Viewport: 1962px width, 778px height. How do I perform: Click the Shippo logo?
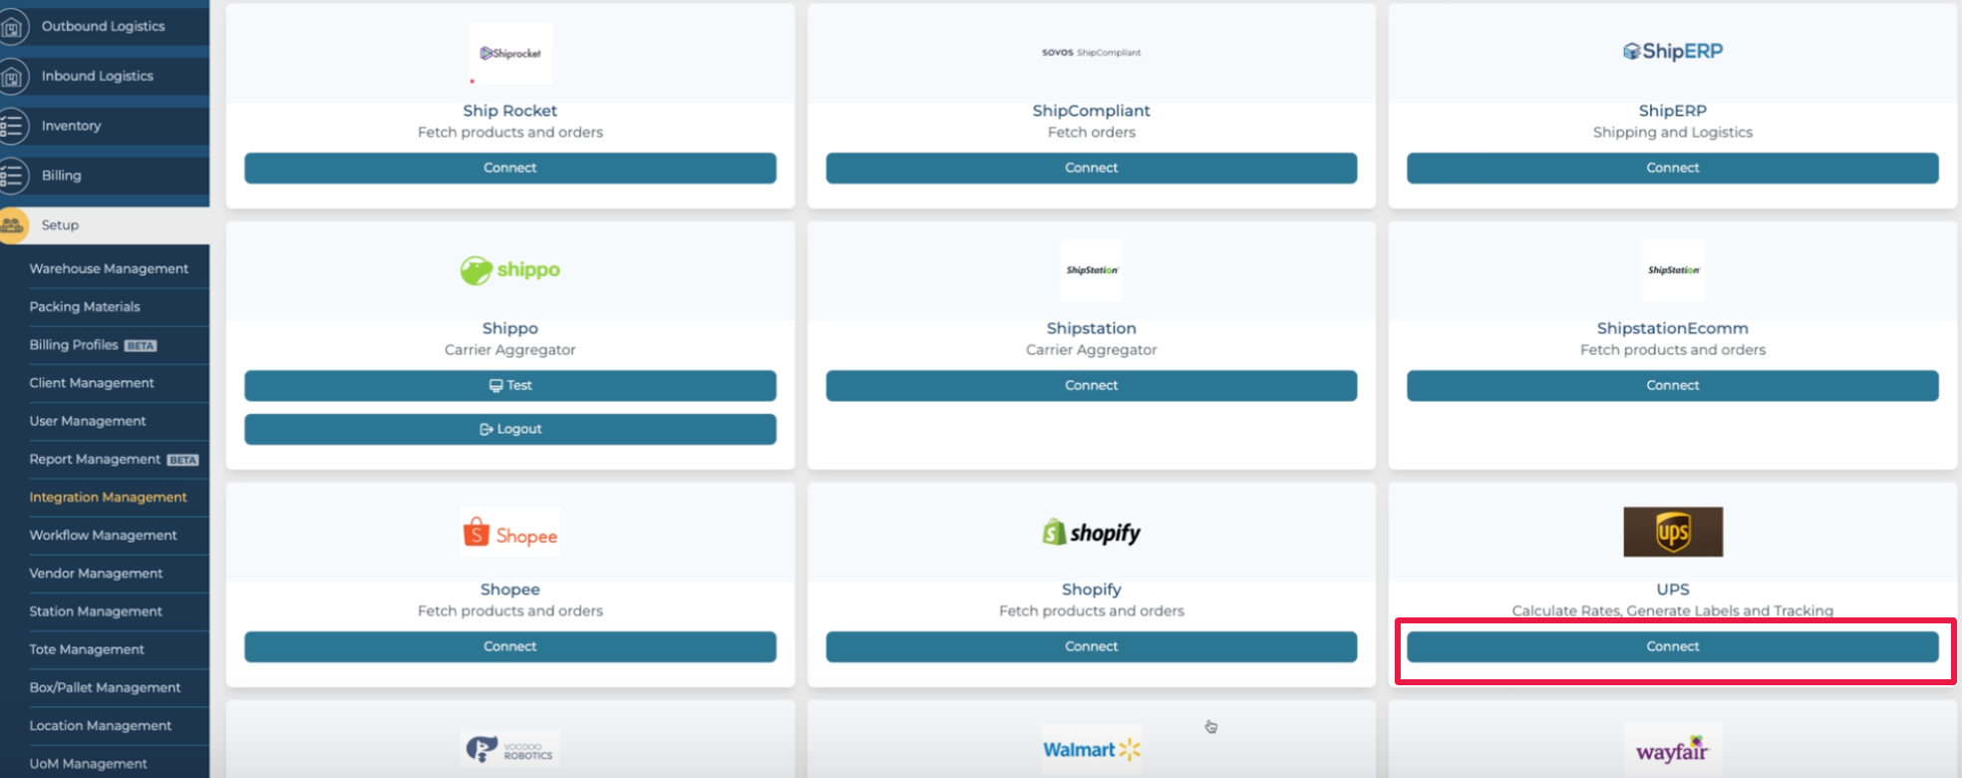pos(509,270)
